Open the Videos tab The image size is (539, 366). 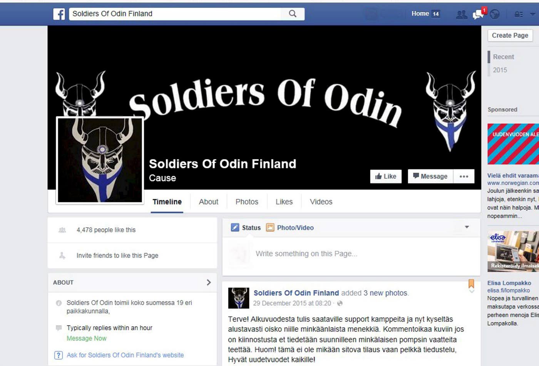[x=321, y=201]
